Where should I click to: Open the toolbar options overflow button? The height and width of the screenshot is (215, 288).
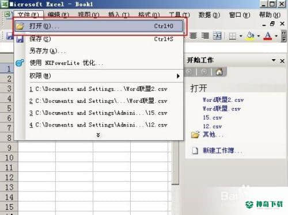coord(284,36)
